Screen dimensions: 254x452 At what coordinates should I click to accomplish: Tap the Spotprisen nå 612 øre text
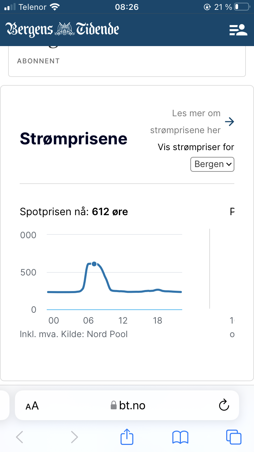coord(74,212)
